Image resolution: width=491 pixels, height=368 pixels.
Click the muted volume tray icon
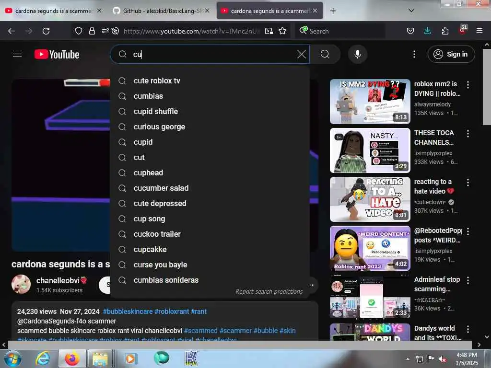pyautogui.click(x=443, y=359)
